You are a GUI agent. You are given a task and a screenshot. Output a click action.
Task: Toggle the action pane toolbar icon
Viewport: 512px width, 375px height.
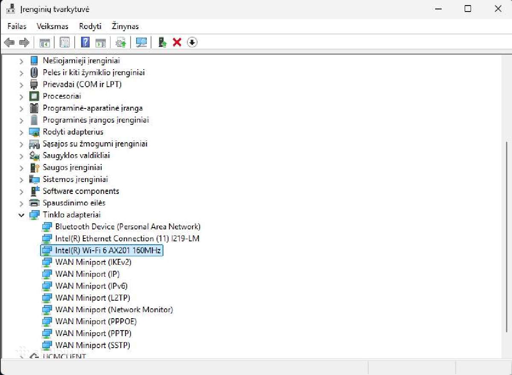(x=100, y=42)
